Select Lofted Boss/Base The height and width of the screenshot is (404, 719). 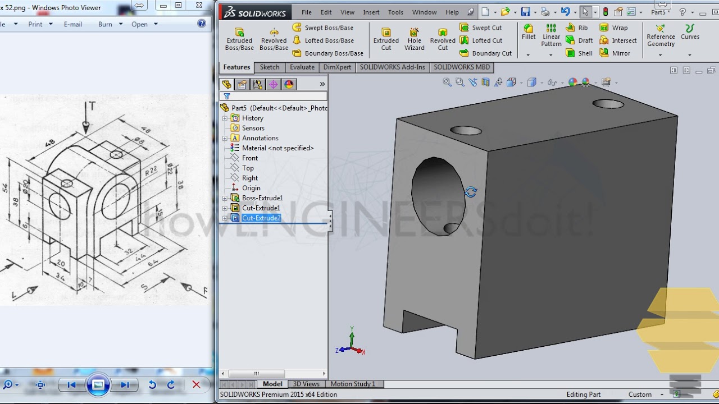click(x=323, y=40)
